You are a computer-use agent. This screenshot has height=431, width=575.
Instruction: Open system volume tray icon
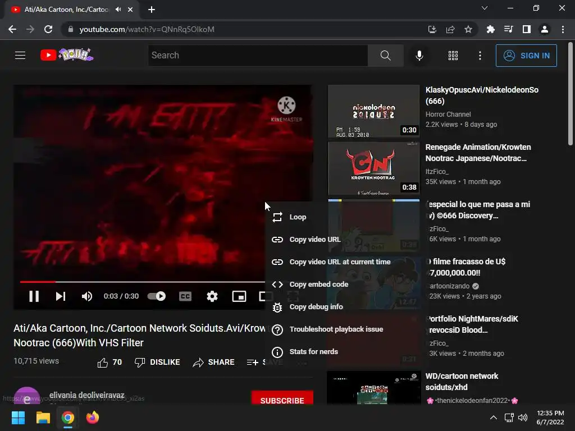(523, 418)
